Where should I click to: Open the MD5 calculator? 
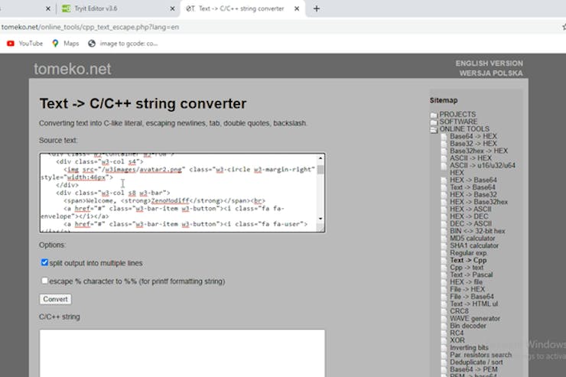point(473,238)
